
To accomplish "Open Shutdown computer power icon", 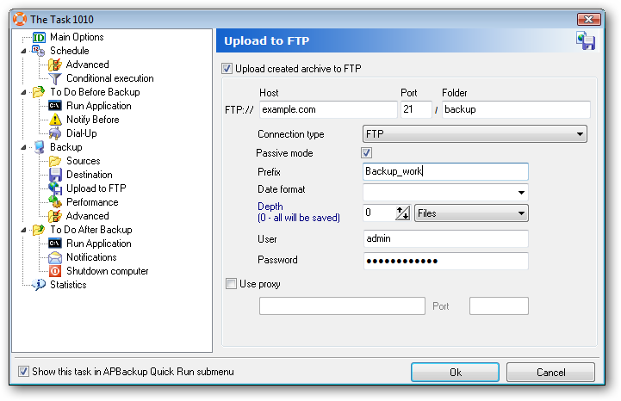I will click(55, 271).
